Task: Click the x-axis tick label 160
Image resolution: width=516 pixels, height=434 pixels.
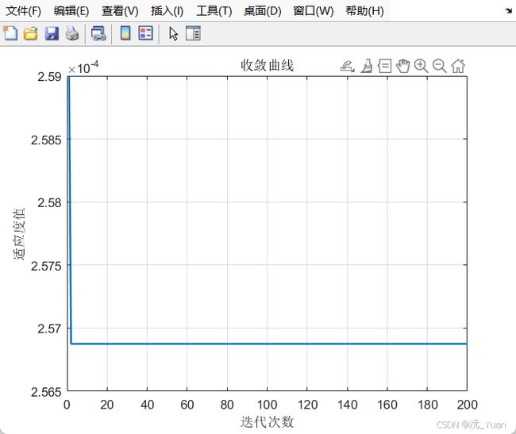Action: [387, 405]
